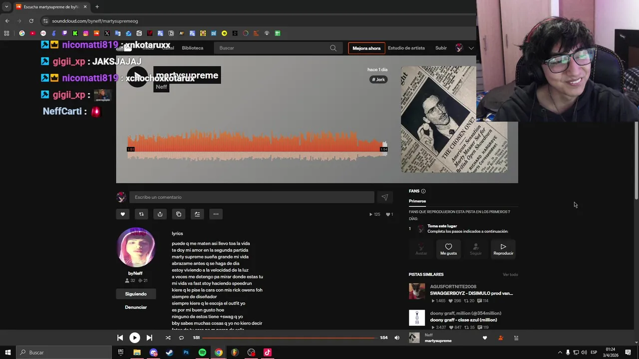Image resolution: width=639 pixels, height=359 pixels.
Task: Show hidden system tray icons
Action: coord(560,353)
